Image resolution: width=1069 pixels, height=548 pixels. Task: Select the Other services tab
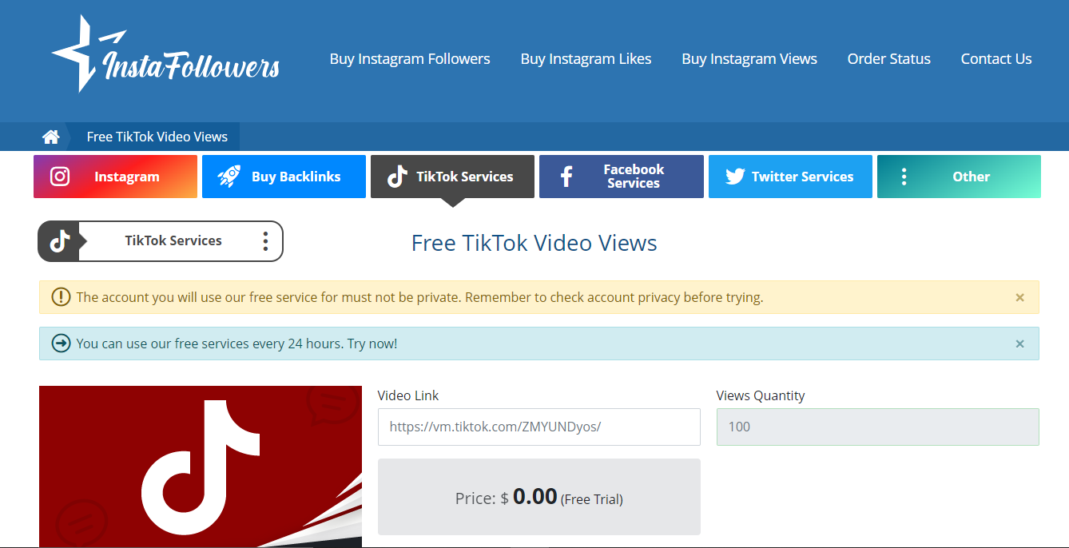tap(959, 177)
